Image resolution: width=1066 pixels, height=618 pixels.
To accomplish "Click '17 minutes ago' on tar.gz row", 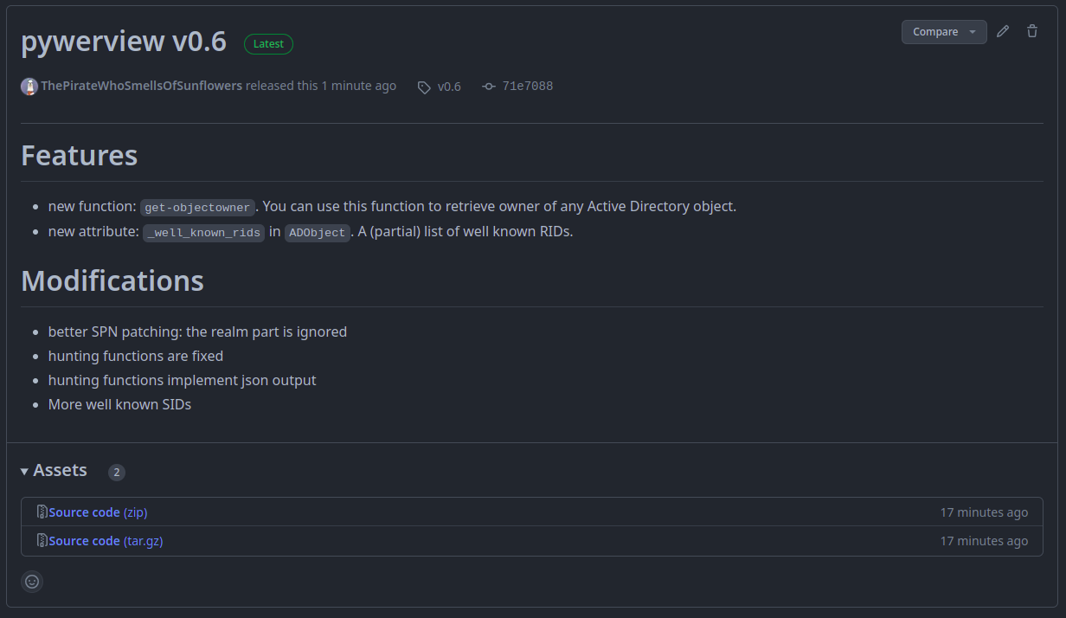I will tap(984, 541).
